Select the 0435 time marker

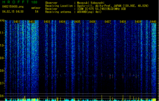[x=77, y=22]
